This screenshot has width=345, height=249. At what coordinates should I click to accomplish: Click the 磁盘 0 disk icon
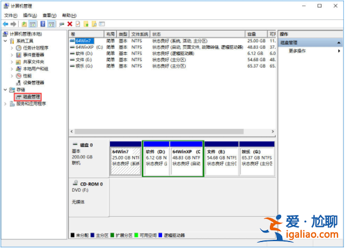click(x=75, y=145)
